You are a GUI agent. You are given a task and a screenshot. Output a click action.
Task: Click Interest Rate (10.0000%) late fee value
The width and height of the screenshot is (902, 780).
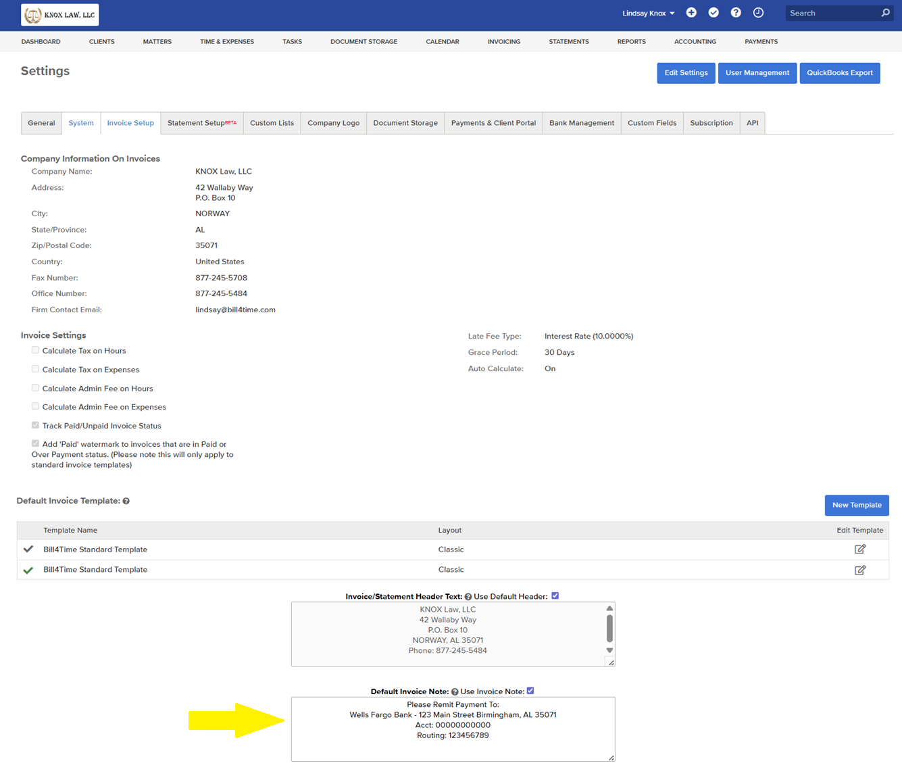point(588,336)
